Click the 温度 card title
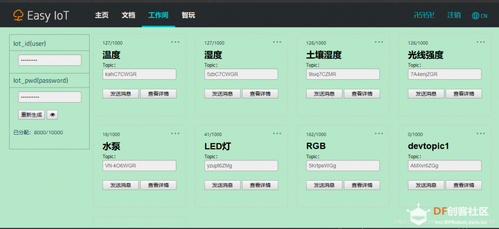 (x=112, y=55)
